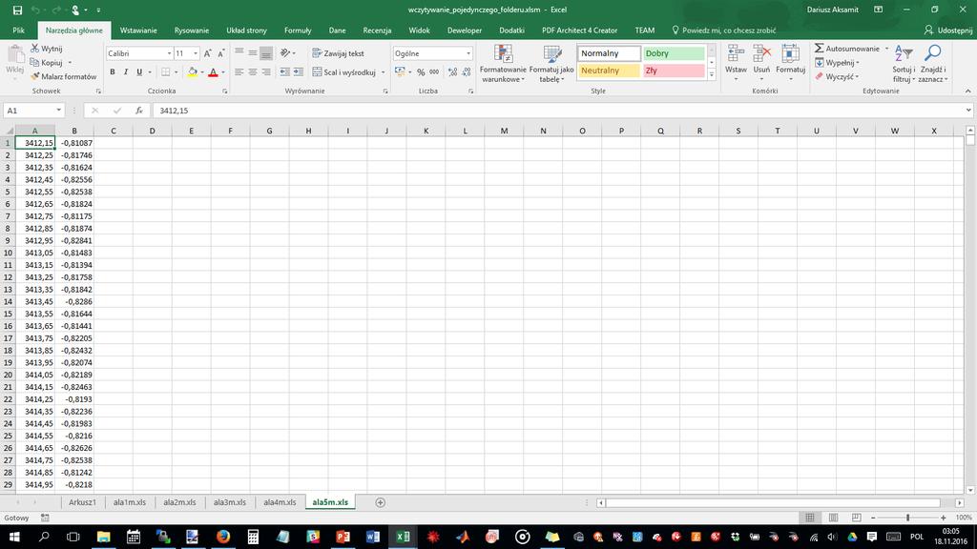Click Malarz formatów format painter
977x549 pixels.
[64, 76]
